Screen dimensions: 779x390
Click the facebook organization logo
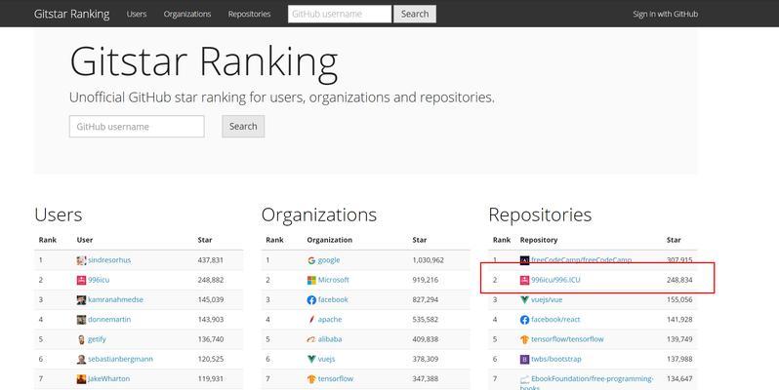(311, 300)
